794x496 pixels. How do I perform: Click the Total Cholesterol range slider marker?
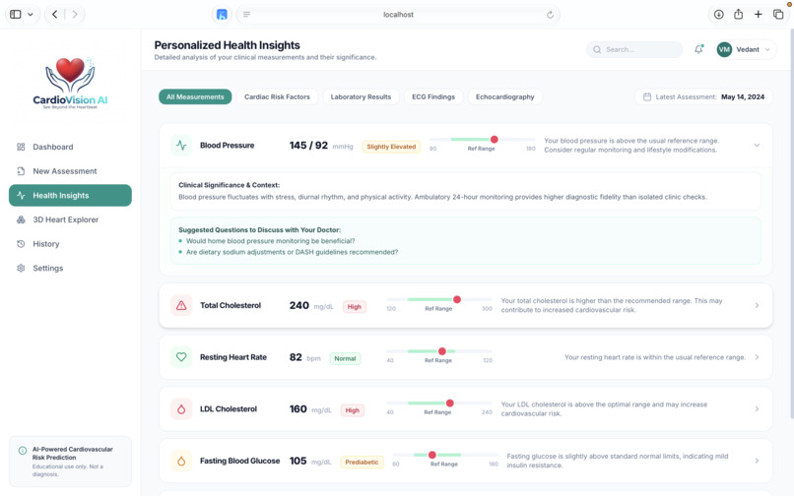pyautogui.click(x=457, y=299)
